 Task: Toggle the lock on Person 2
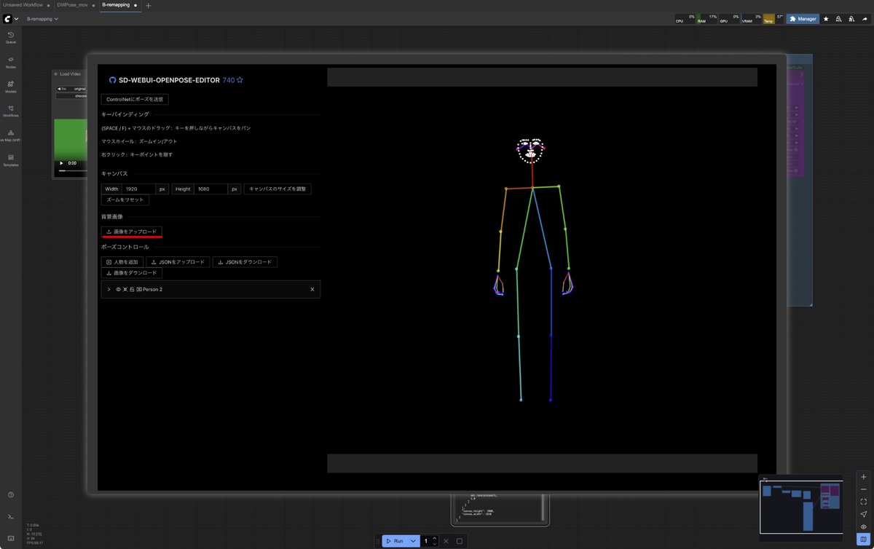[131, 289]
